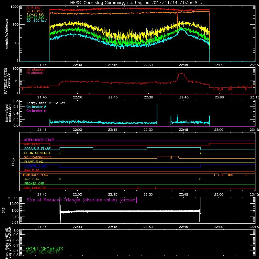Click the FRONT SEGMENTS legend label

[44, 249]
